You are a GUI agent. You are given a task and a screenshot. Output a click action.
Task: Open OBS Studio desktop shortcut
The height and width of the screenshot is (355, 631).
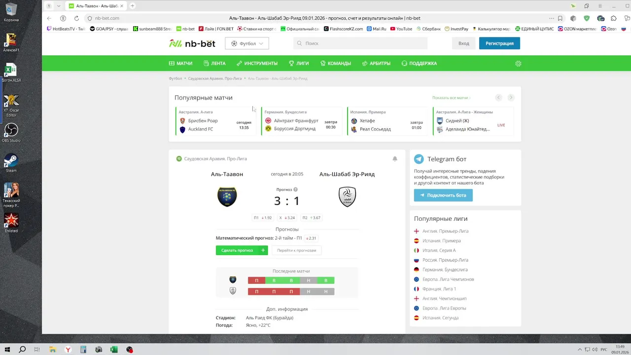[11, 133]
